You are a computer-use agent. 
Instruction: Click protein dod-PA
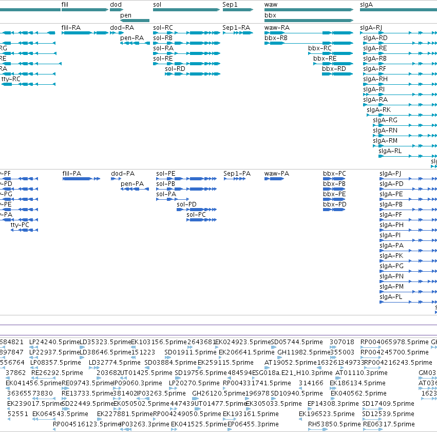(116, 179)
